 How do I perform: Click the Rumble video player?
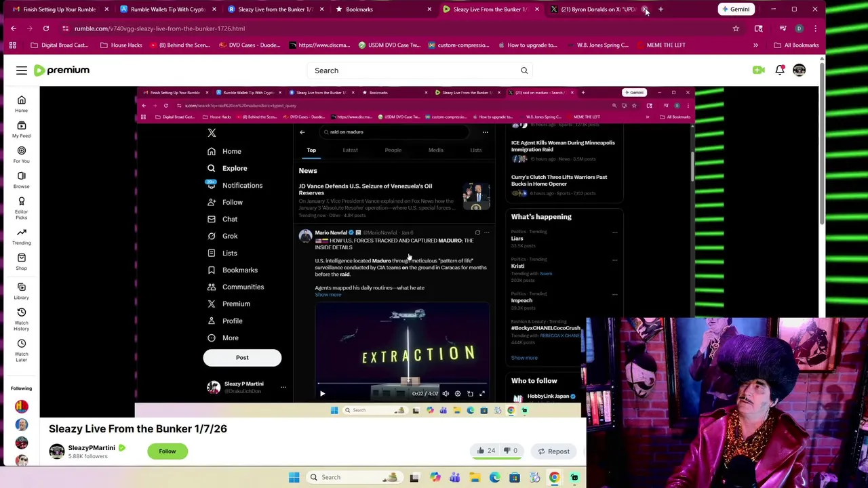[x=430, y=252]
